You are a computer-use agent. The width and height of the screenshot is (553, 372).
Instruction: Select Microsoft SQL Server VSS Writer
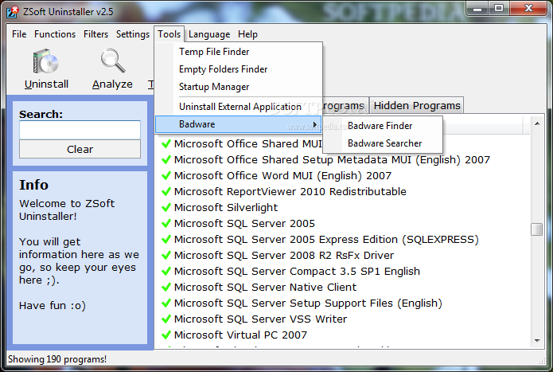[260, 319]
